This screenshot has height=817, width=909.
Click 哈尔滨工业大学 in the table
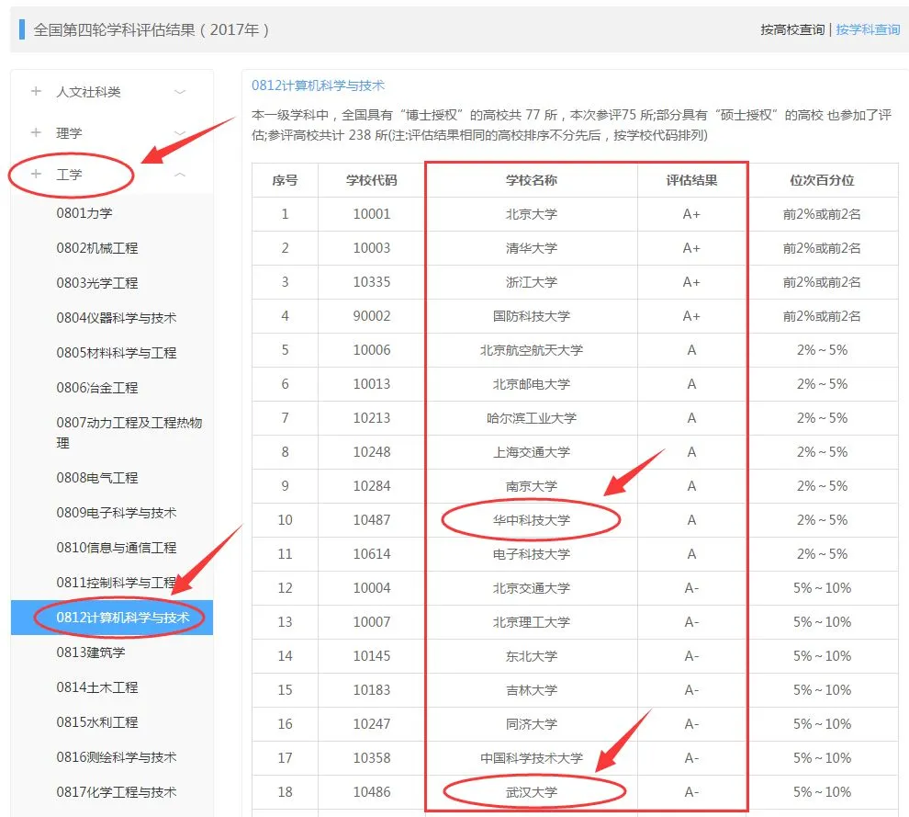(x=531, y=418)
